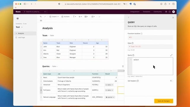
Task: Open data dropdown in the QUERY() row
Action: pos(109,90)
